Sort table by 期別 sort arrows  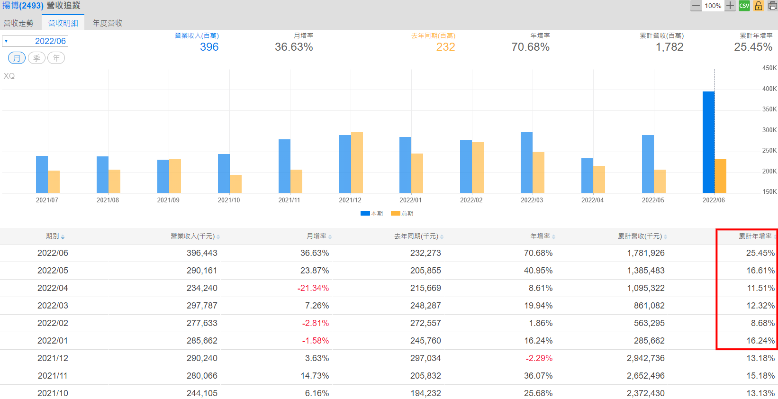63,236
